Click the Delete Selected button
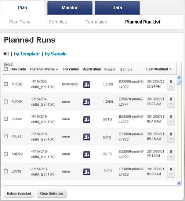 click(x=19, y=194)
